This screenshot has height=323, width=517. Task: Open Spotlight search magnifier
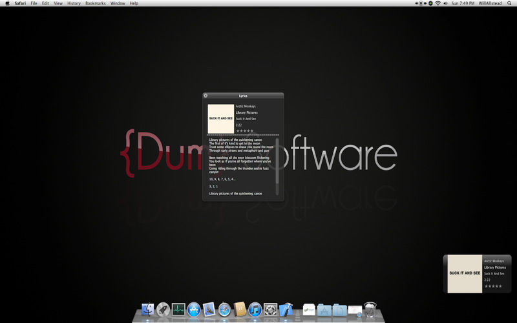[x=510, y=3]
